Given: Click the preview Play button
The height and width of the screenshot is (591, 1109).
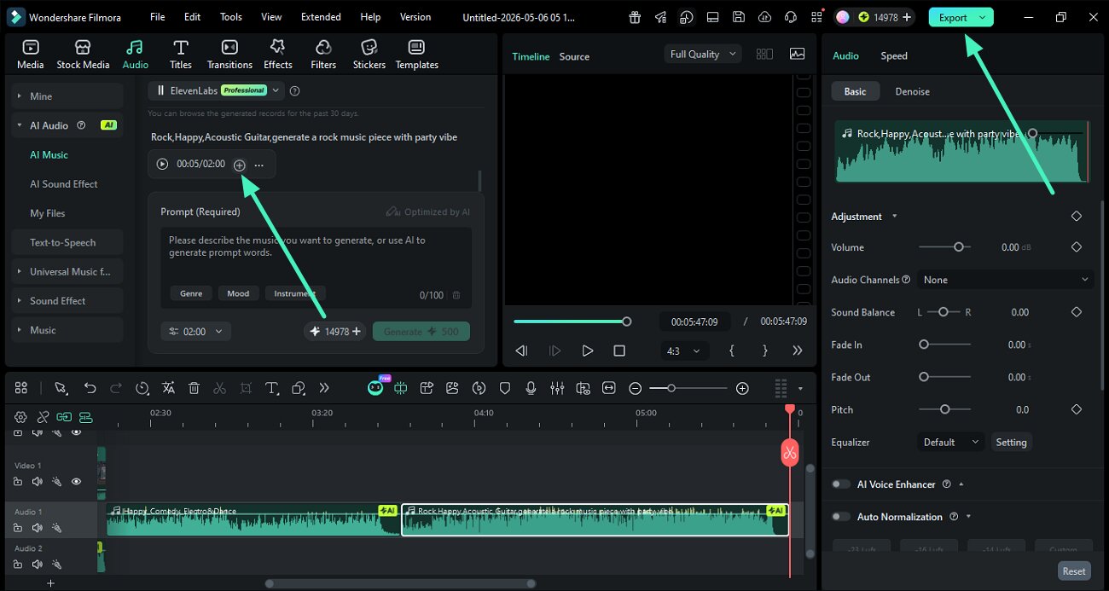Looking at the screenshot, I should click(x=587, y=351).
